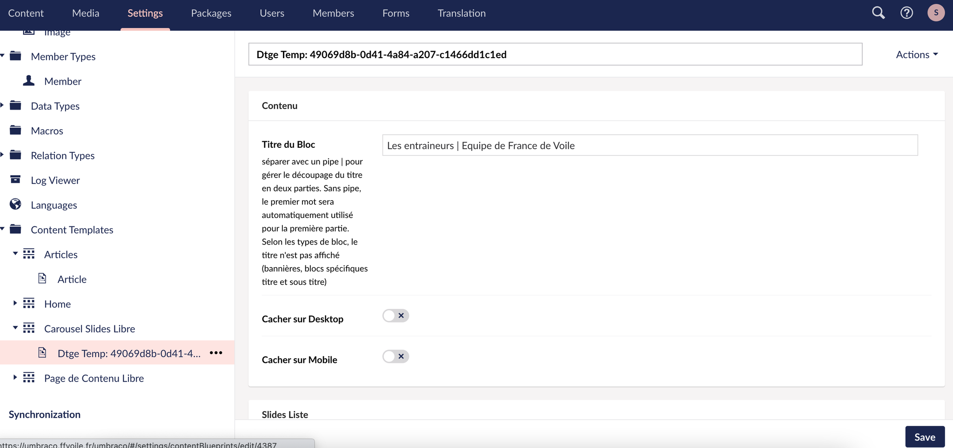Edit the template name field
Image resolution: width=953 pixels, height=448 pixels.
[x=555, y=54]
